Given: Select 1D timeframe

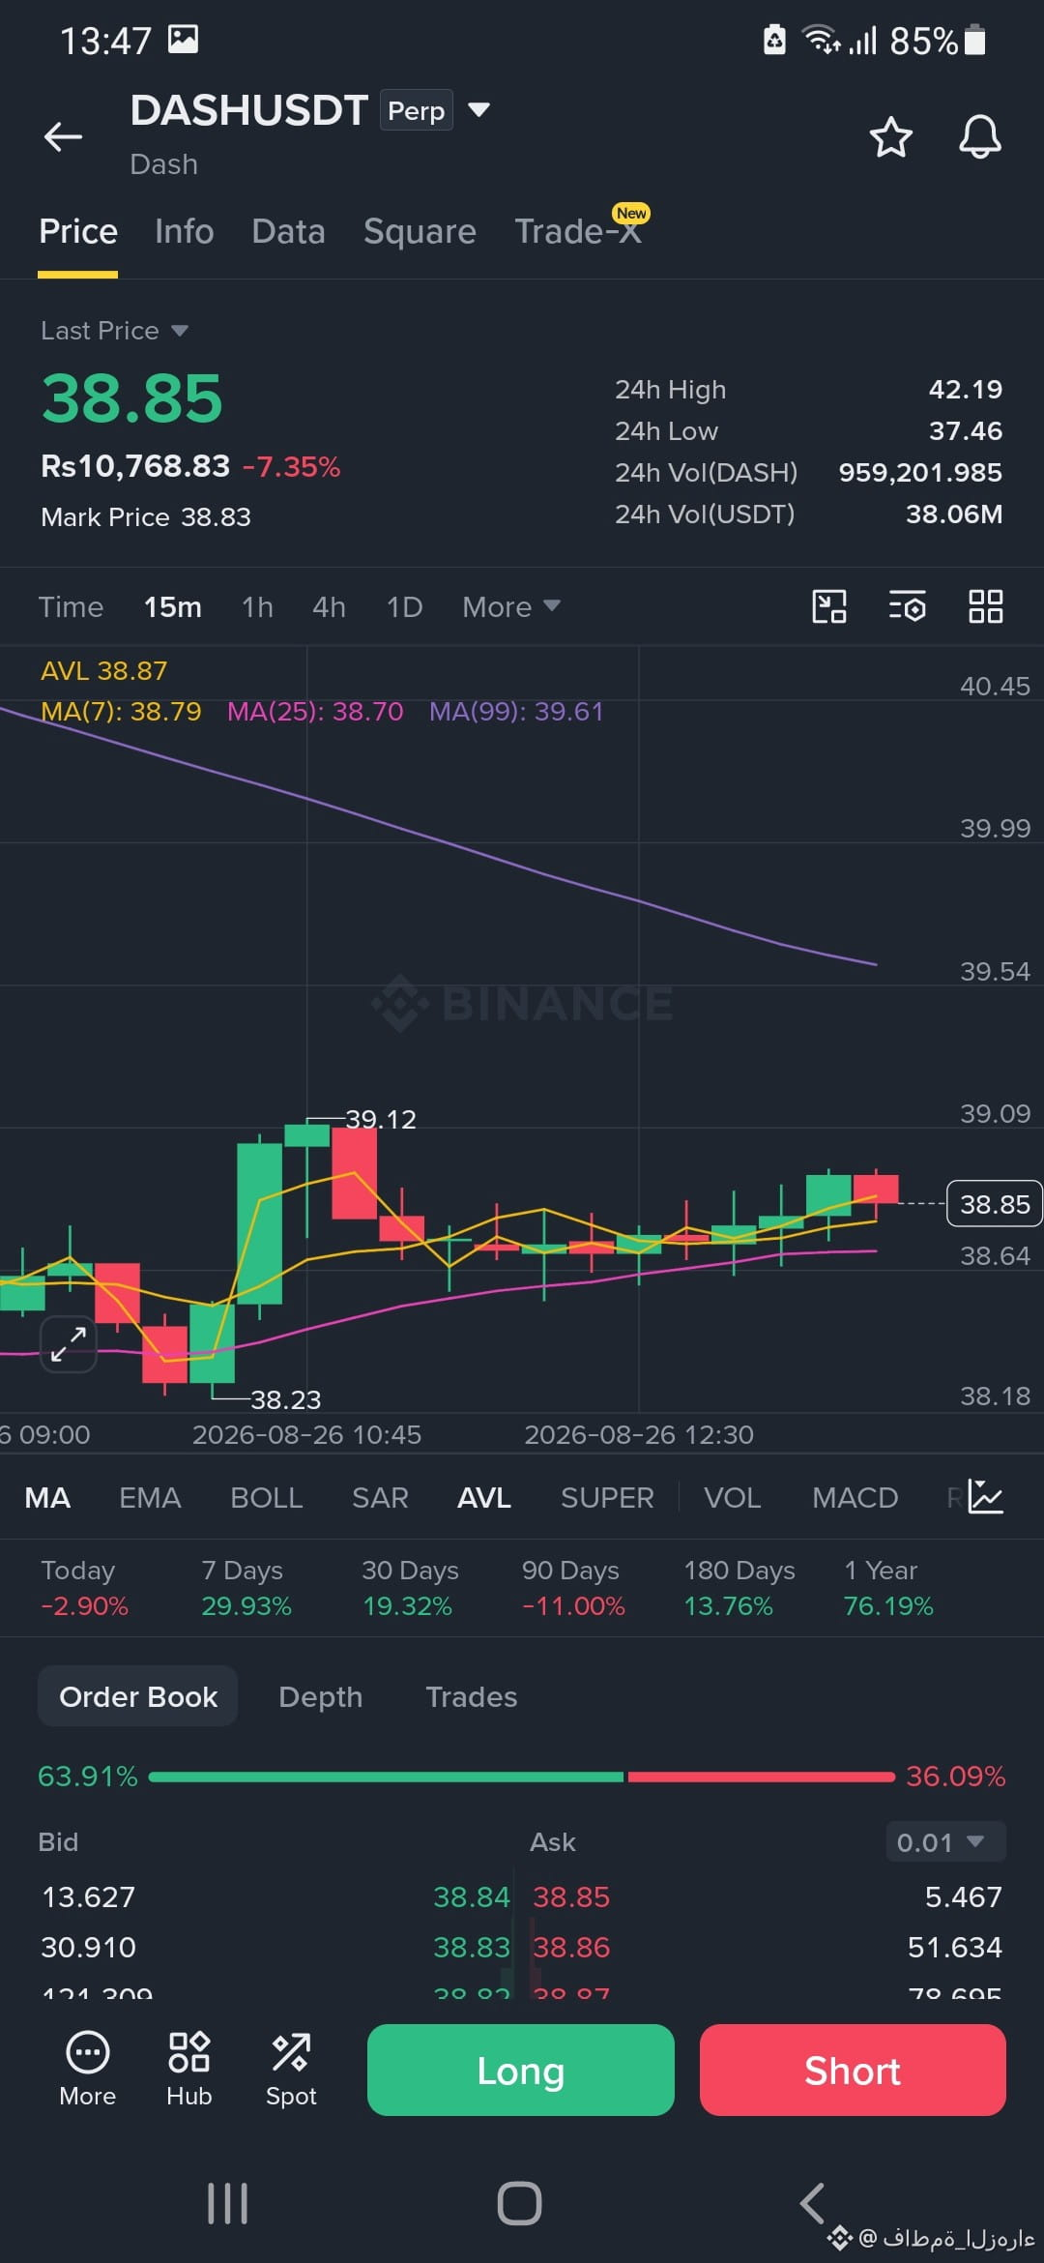Looking at the screenshot, I should (x=404, y=606).
